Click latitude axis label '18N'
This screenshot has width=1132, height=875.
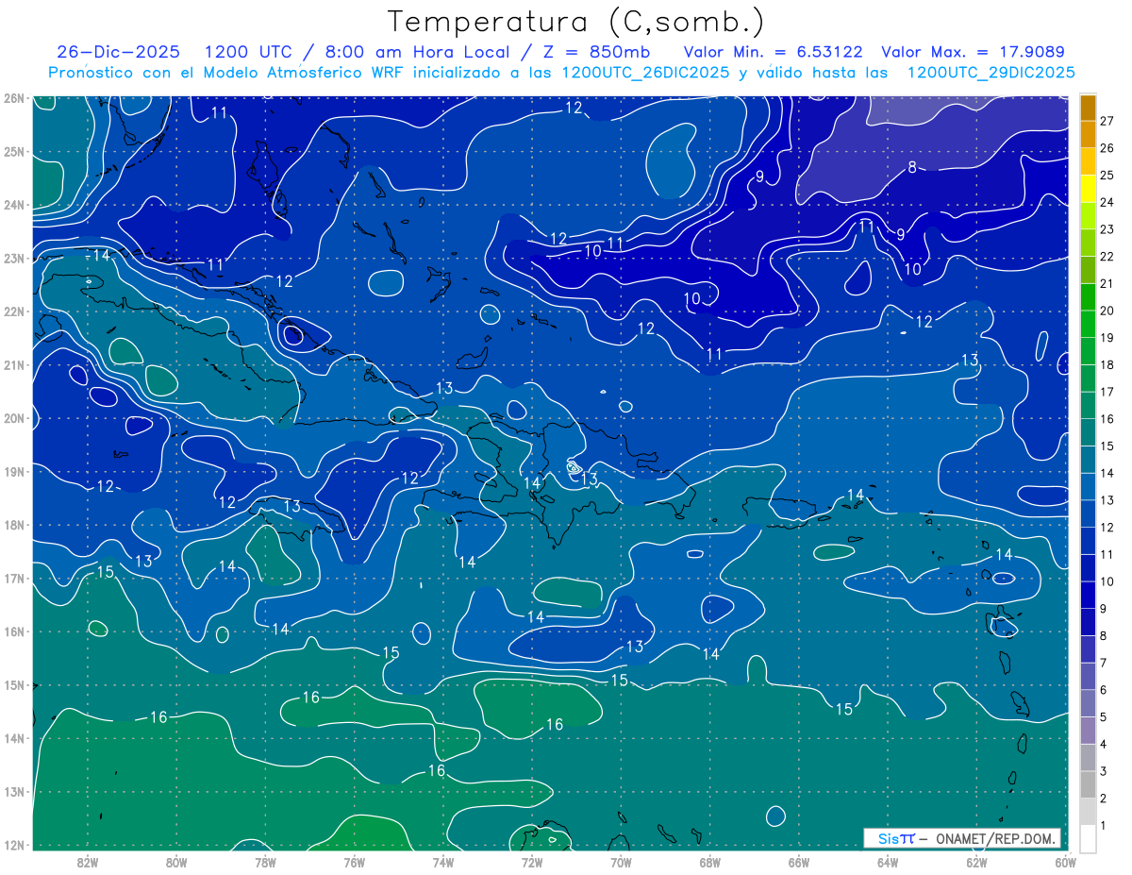(x=13, y=525)
